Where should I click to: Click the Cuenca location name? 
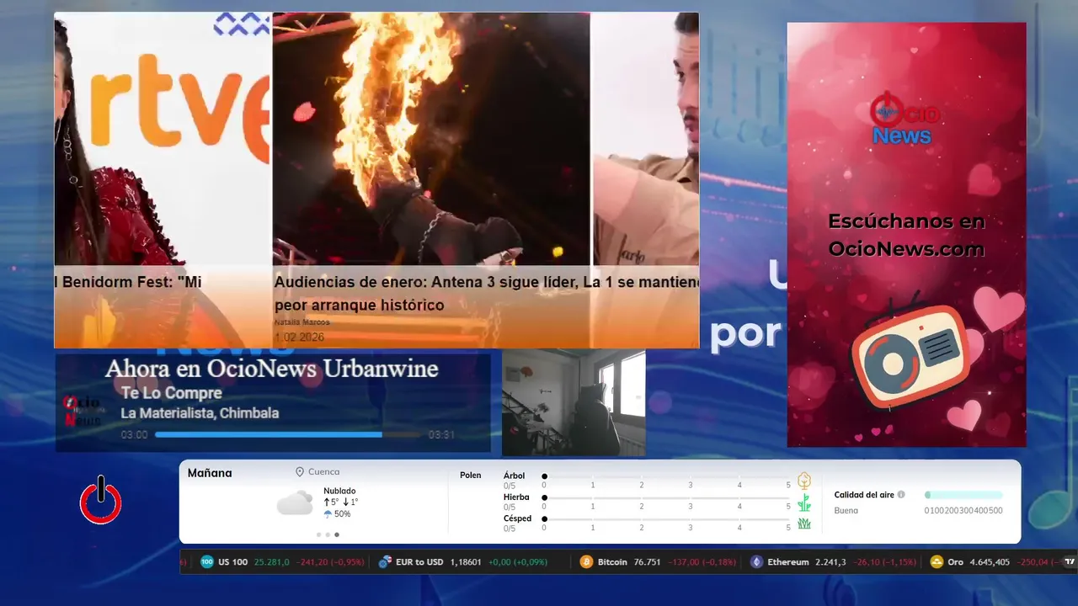(x=324, y=472)
